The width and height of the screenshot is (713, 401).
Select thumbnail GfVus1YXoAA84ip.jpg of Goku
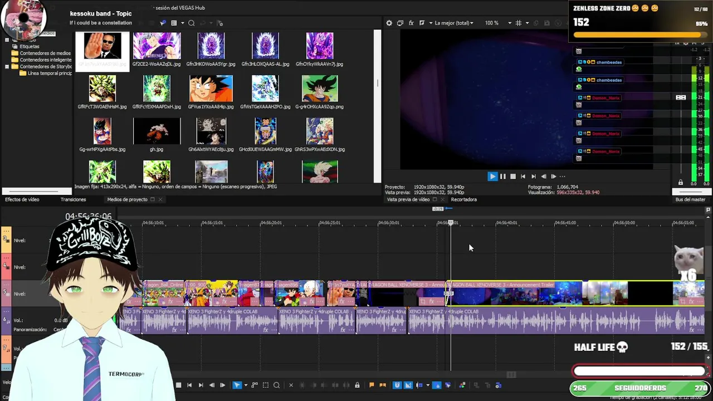pyautogui.click(x=211, y=89)
